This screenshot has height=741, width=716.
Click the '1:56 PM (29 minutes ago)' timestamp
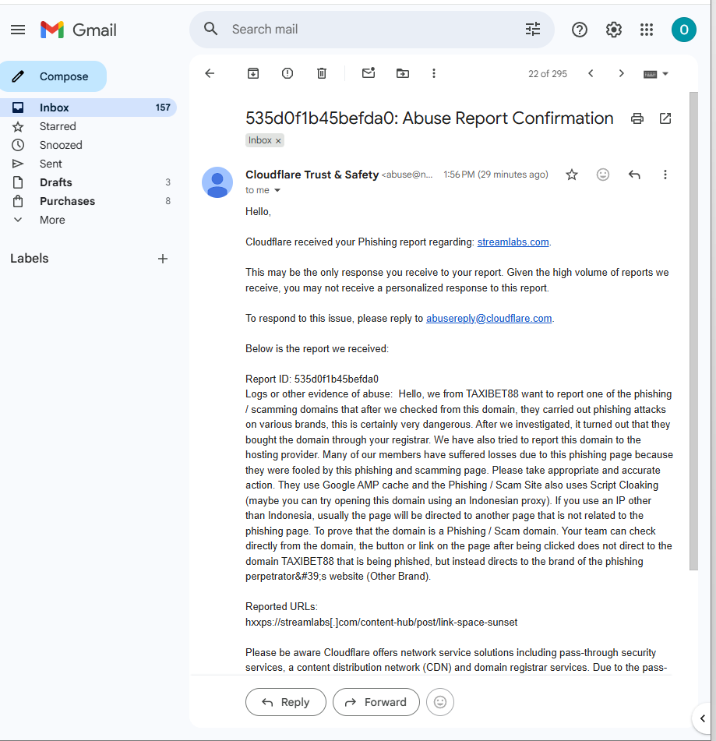click(496, 175)
